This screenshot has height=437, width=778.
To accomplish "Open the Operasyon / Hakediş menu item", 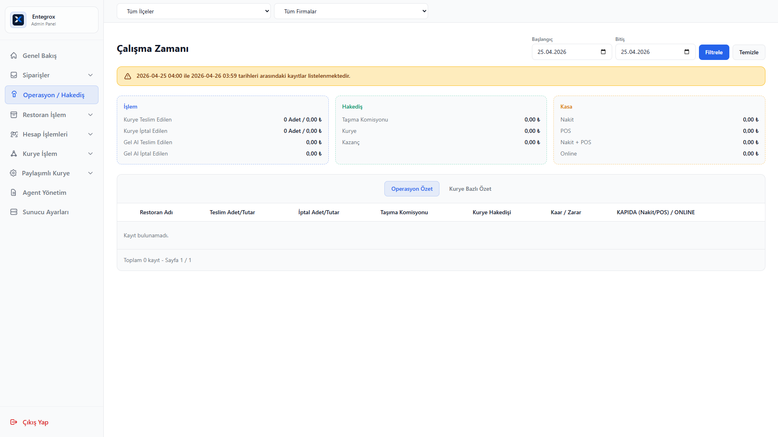I will [51, 95].
